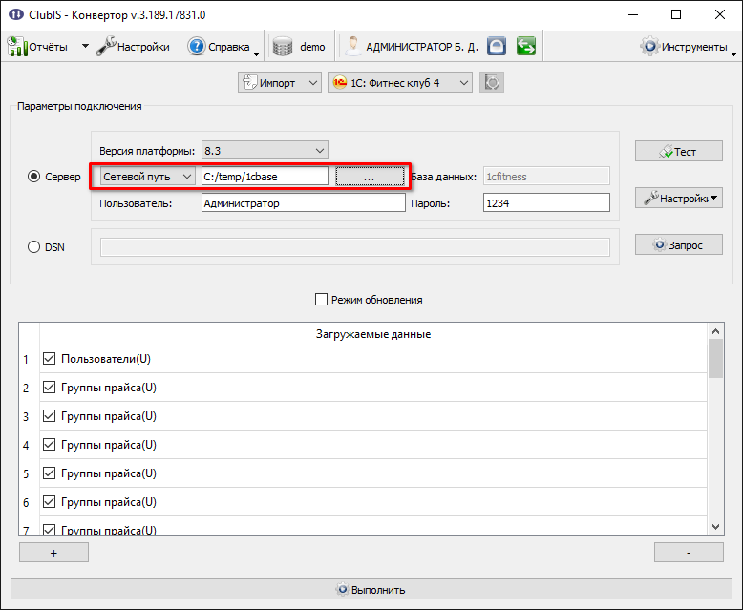
Task: Expand the Версия платформы 8.3 dropdown
Action: click(265, 151)
